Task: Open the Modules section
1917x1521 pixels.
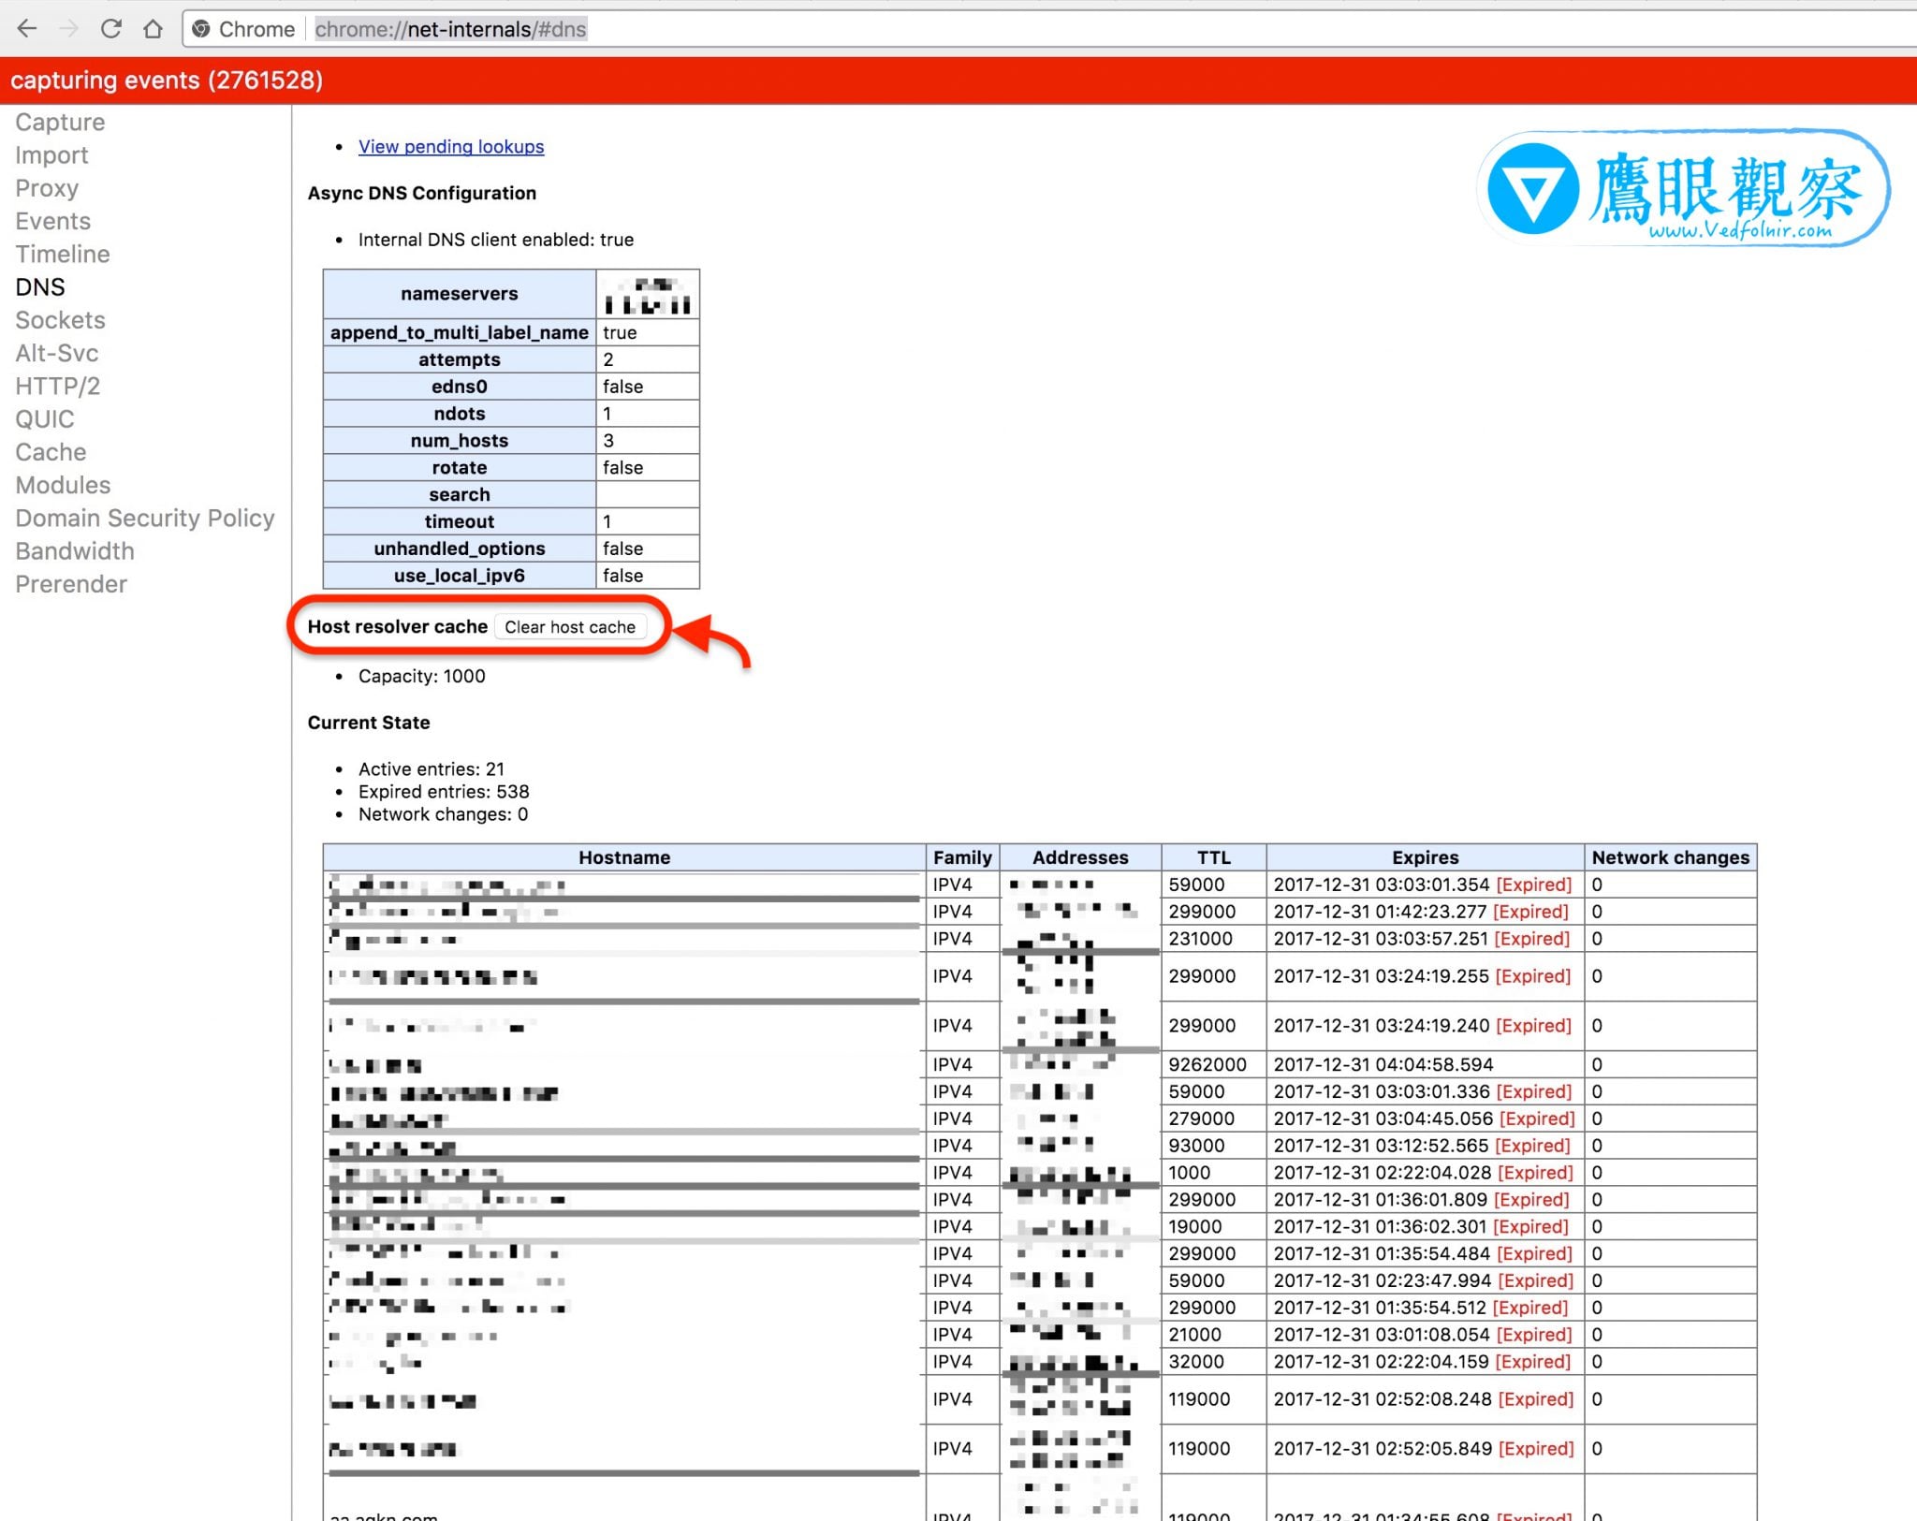Action: tap(63, 485)
